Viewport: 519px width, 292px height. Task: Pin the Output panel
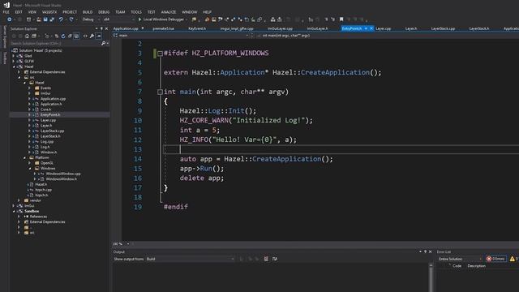click(x=425, y=251)
